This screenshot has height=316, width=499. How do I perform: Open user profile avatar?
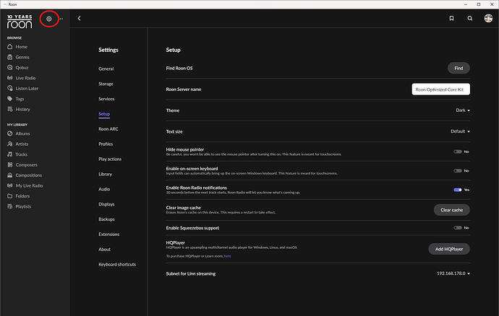click(488, 18)
